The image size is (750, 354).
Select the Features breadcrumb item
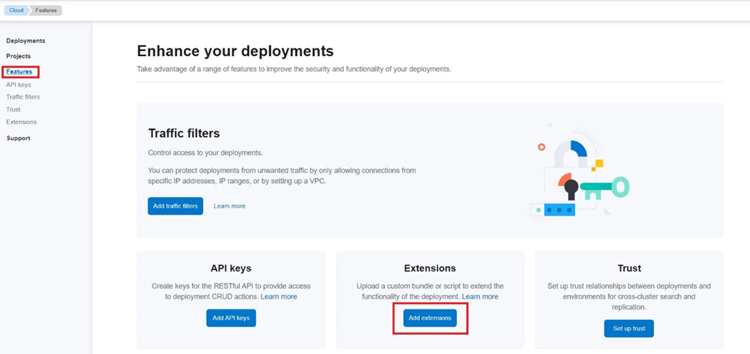(47, 11)
